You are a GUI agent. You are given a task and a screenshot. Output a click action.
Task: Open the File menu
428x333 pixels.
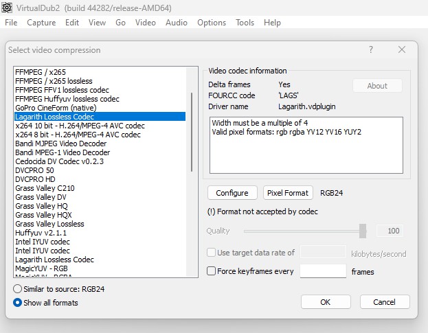tap(11, 23)
